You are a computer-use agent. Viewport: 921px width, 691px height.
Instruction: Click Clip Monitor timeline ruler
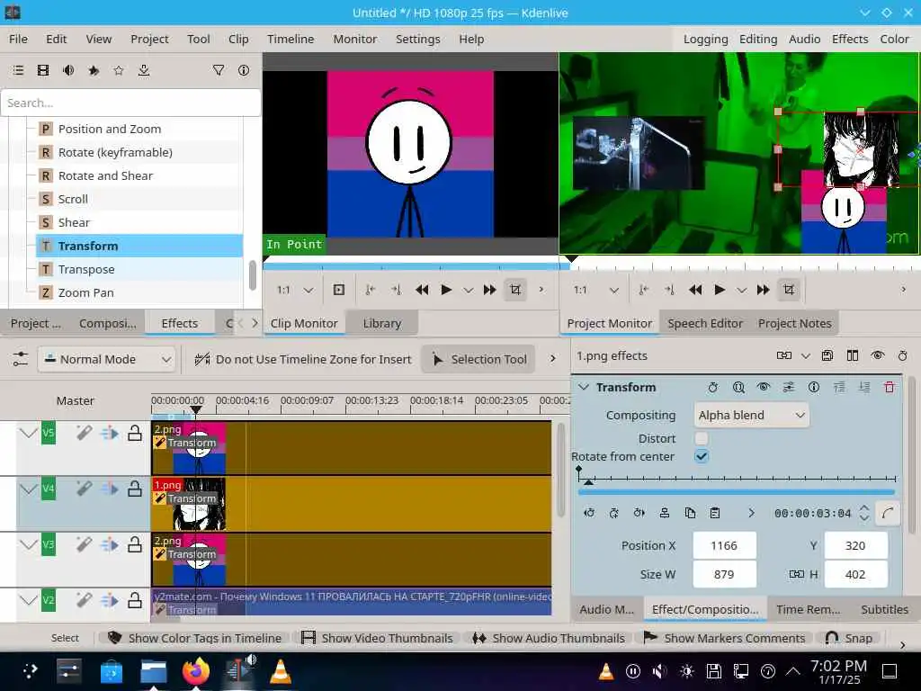coord(411,264)
